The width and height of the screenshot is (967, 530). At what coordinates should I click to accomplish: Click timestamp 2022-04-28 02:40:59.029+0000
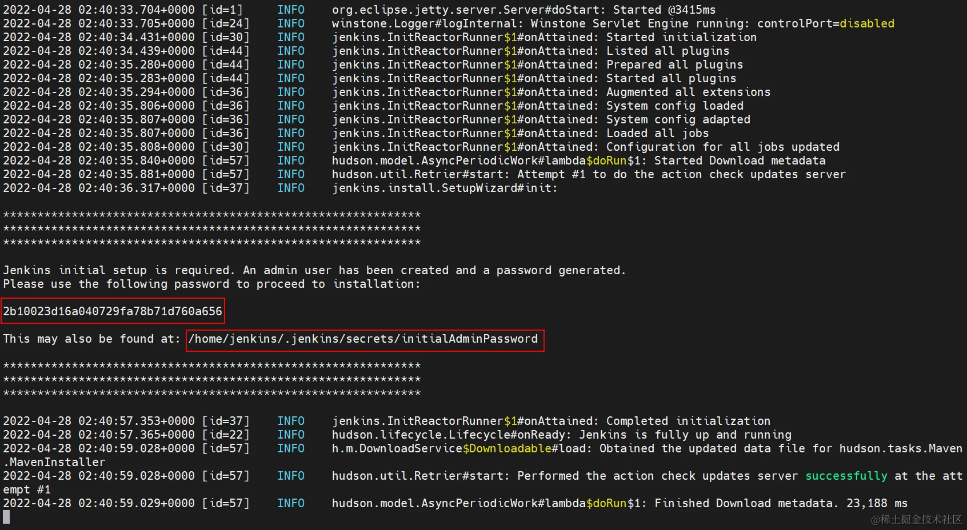tap(99, 503)
